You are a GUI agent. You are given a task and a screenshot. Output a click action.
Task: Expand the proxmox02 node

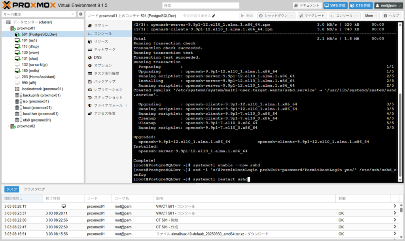(9, 126)
